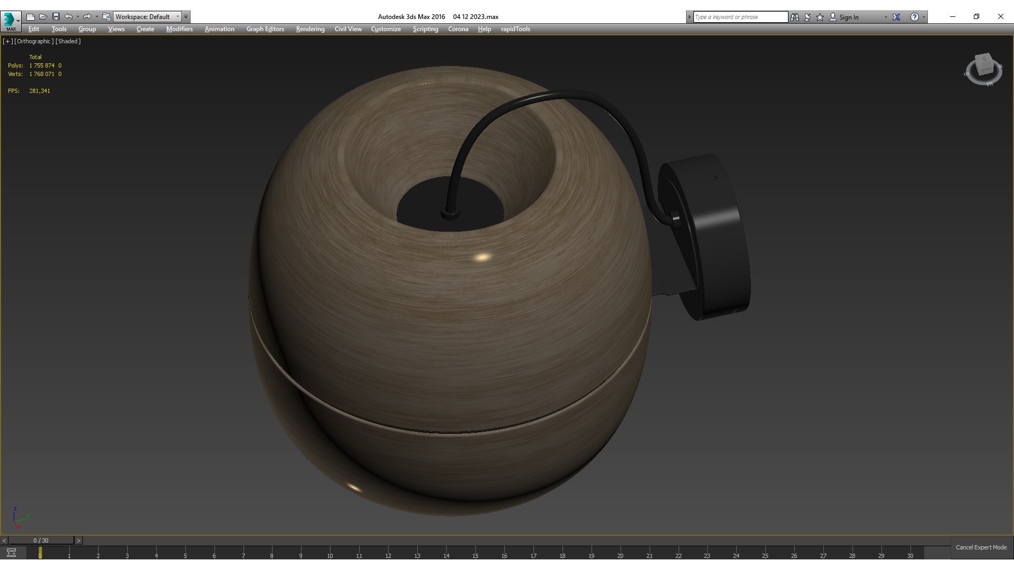Redo the action with the arrow
The width and height of the screenshot is (1014, 570).
point(88,17)
